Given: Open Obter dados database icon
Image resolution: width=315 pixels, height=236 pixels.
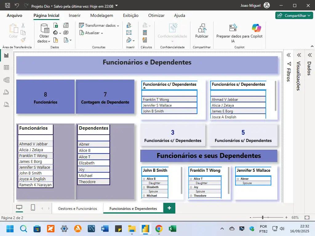Looking at the screenshot, I should pos(45,28).
